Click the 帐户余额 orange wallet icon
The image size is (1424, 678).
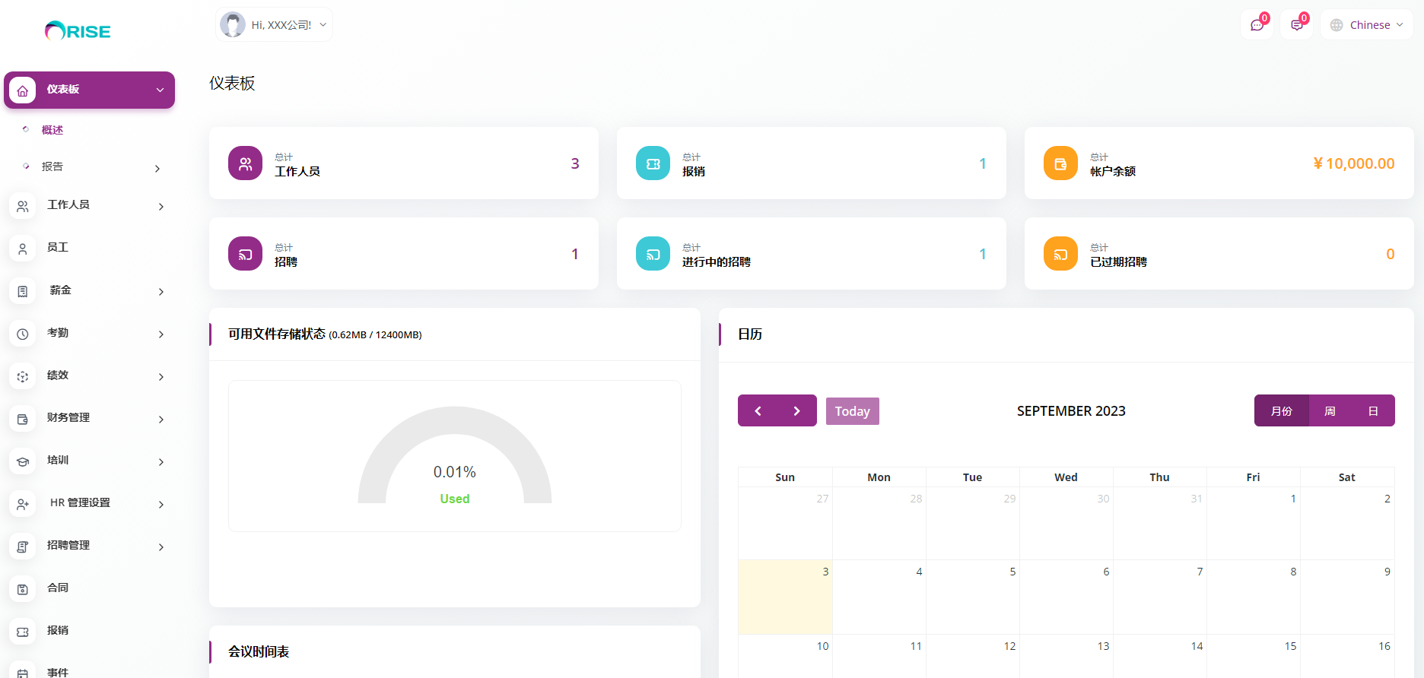(x=1060, y=163)
